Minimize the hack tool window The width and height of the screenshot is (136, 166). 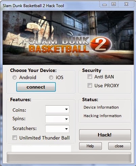click(105, 5)
